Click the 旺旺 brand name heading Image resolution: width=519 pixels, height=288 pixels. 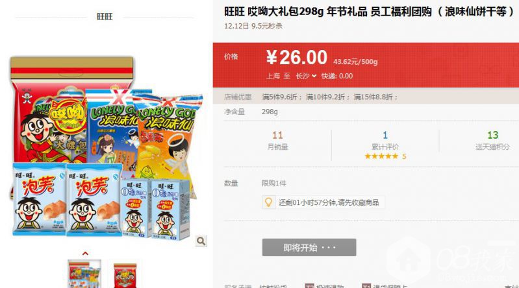[x=105, y=16]
